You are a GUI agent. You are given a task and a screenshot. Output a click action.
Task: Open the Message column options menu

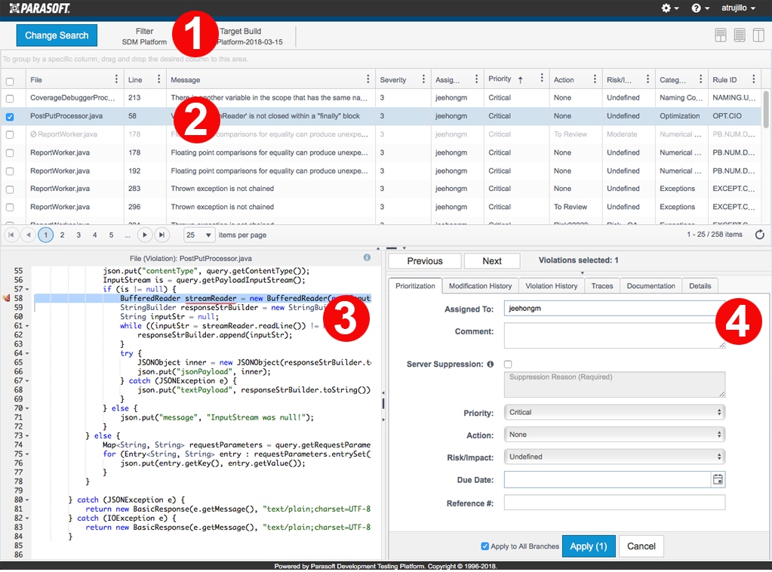[x=368, y=78]
